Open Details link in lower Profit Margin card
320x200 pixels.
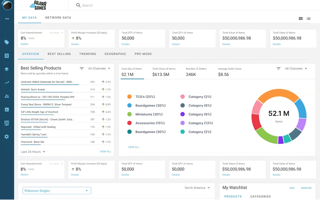pos(75,175)
